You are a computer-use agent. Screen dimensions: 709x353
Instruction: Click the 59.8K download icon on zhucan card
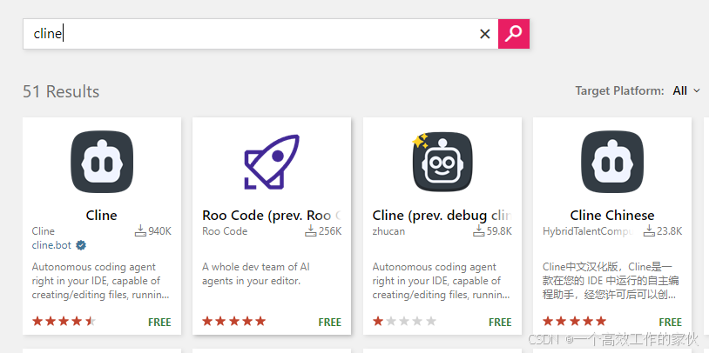[x=479, y=231]
